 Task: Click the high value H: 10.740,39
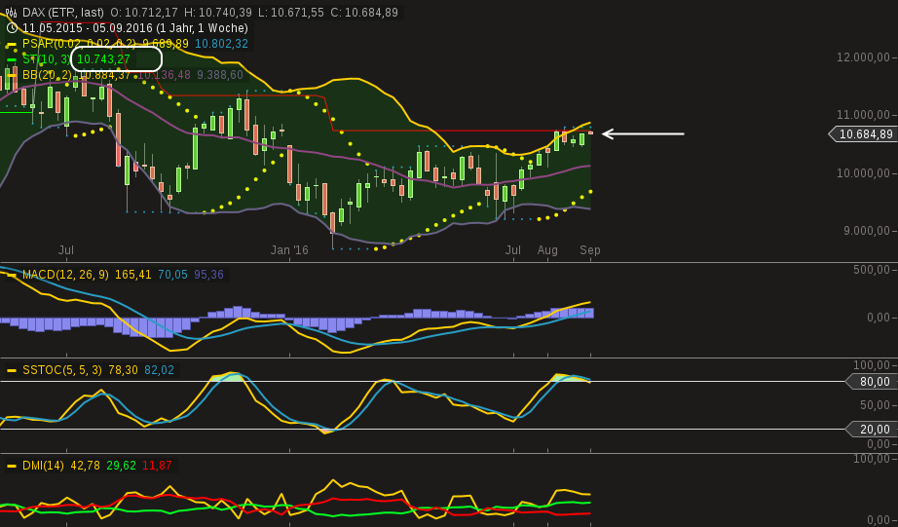click(218, 12)
